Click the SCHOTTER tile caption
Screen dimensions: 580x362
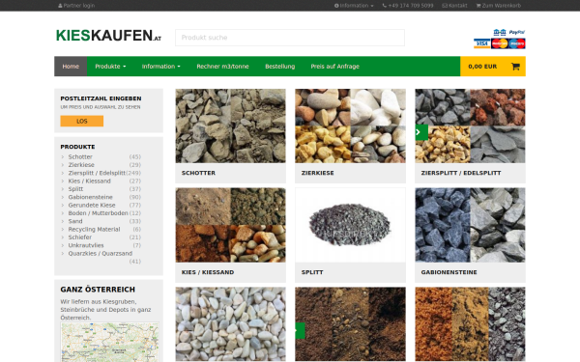(x=198, y=173)
